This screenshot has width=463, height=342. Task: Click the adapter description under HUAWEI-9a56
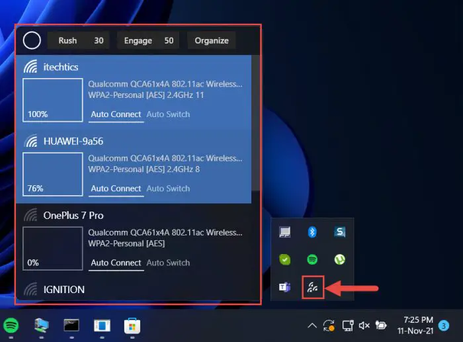click(165, 158)
